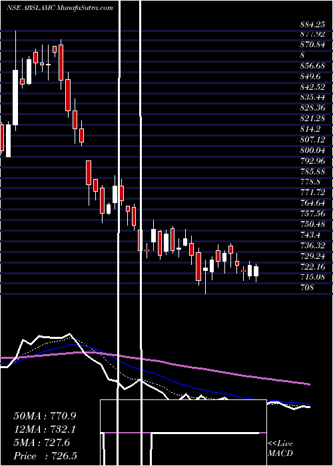Click the 764.64 price level label
333x466 pixels.
312,202
